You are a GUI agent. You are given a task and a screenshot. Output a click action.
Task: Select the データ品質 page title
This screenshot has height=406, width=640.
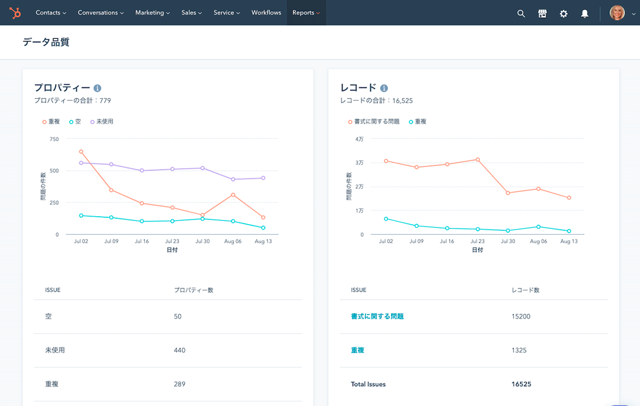pos(46,42)
